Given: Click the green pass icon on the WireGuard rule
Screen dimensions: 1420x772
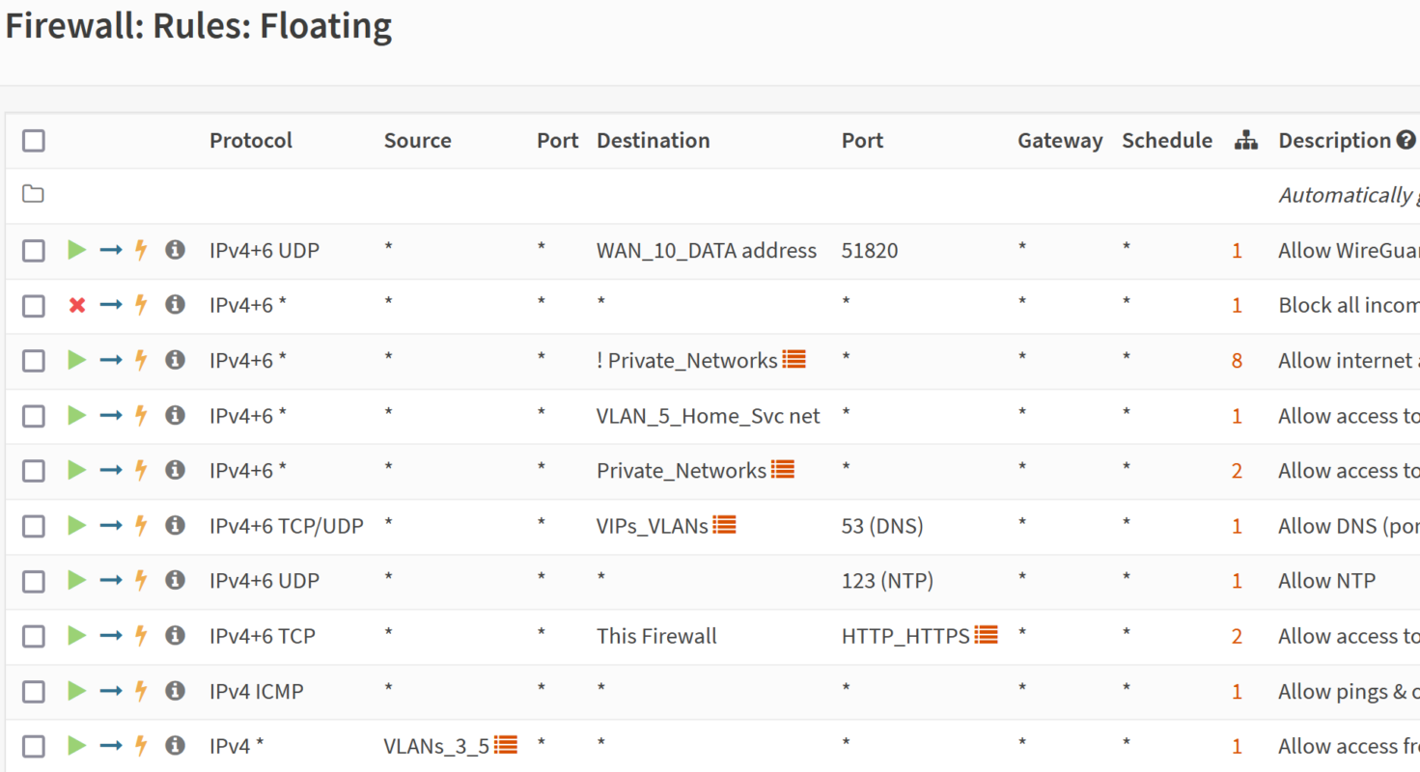Looking at the screenshot, I should tap(77, 250).
